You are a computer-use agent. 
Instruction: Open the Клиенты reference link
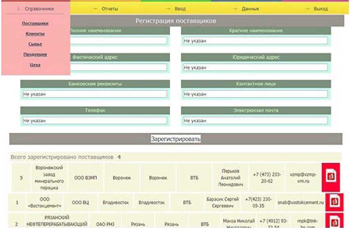(35, 34)
